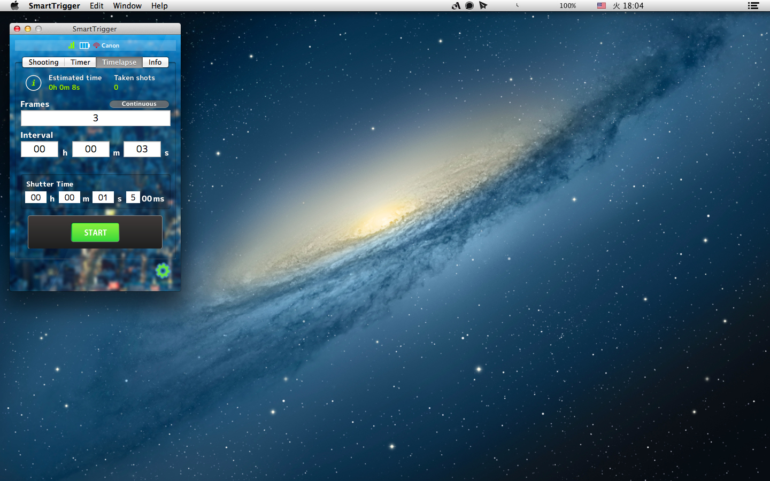Viewport: 770px width, 481px height.
Task: Click the Shutter Time milliseconds field
Action: 133,197
